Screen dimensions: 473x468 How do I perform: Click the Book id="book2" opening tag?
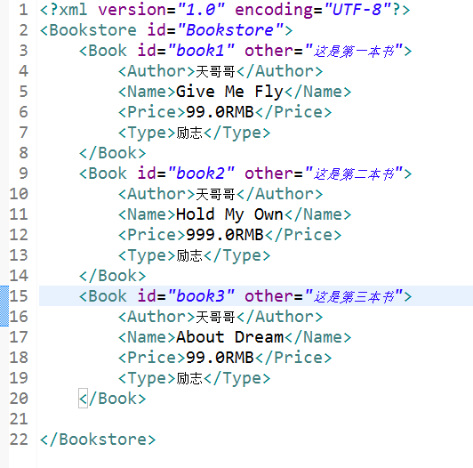pos(245,173)
